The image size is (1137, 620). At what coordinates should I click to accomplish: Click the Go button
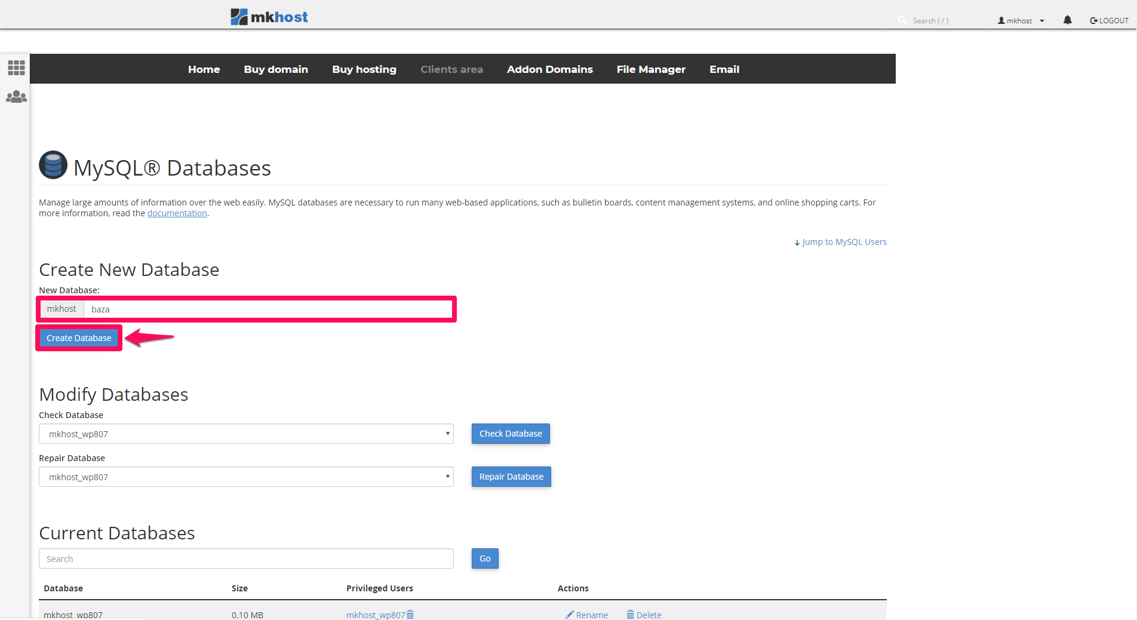click(485, 558)
